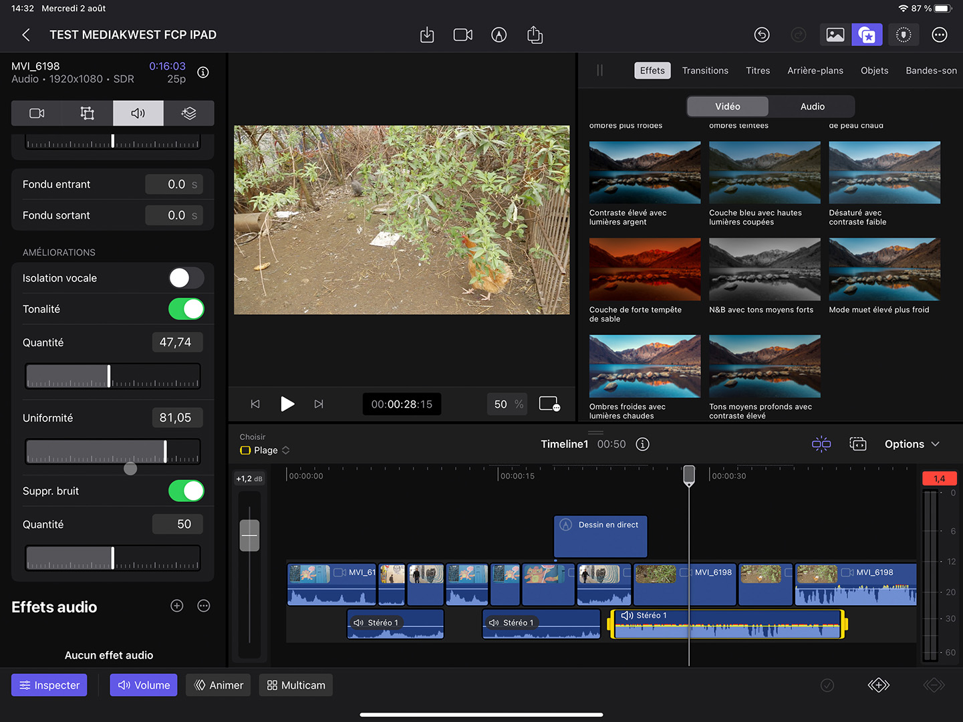Image resolution: width=963 pixels, height=722 pixels.
Task: Switch to the Transitions tab
Action: 705,70
